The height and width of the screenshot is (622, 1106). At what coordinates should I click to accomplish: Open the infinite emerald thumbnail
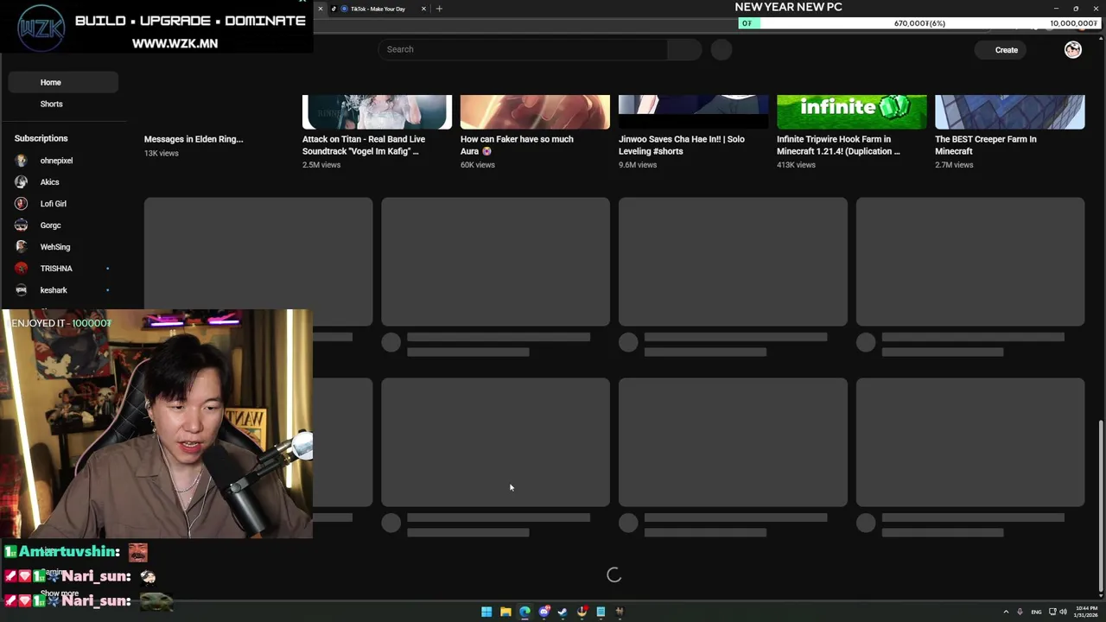(851, 112)
